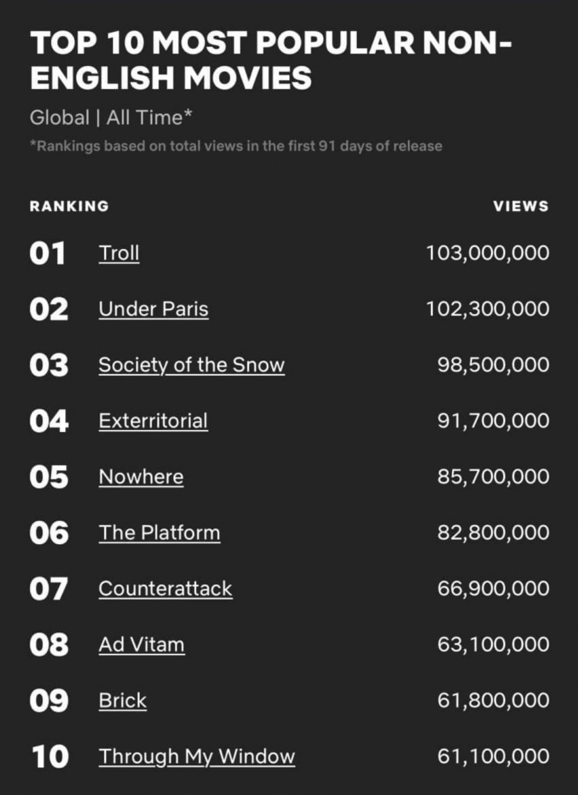578x795 pixels.
Task: Click rank number 10 in the list
Action: coord(50,756)
